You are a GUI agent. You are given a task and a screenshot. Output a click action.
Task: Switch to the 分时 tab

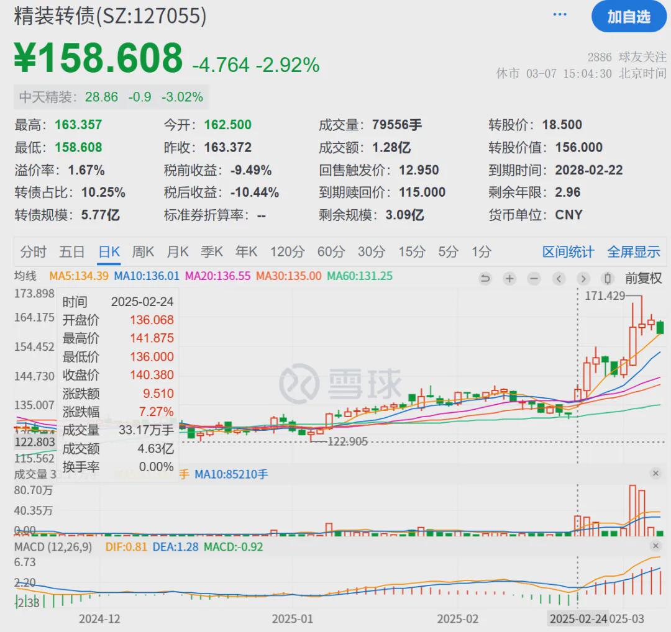click(x=34, y=252)
